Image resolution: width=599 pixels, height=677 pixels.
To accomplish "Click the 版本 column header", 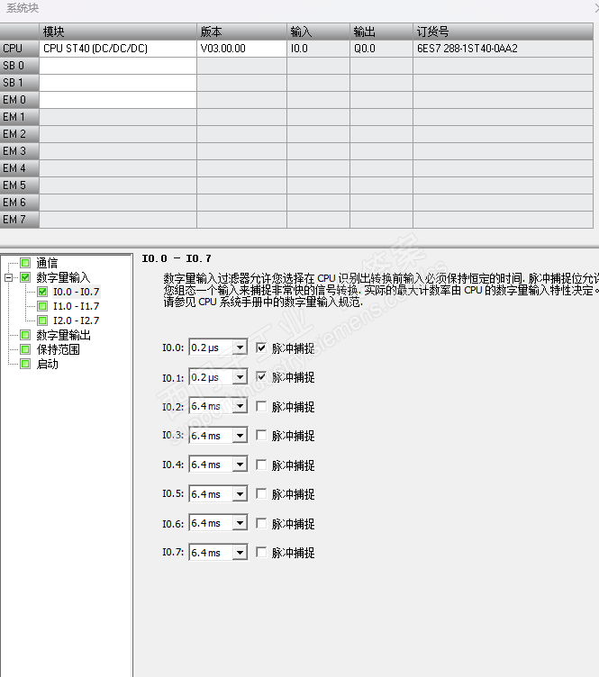I will (x=241, y=32).
